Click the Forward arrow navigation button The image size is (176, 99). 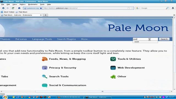[x=7, y=8]
